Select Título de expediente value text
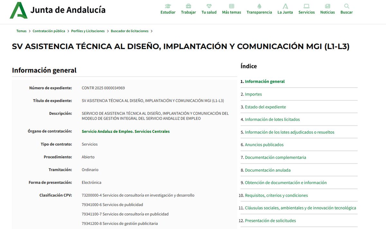Image resolution: width=386 pixels, height=229 pixels. (x=153, y=101)
